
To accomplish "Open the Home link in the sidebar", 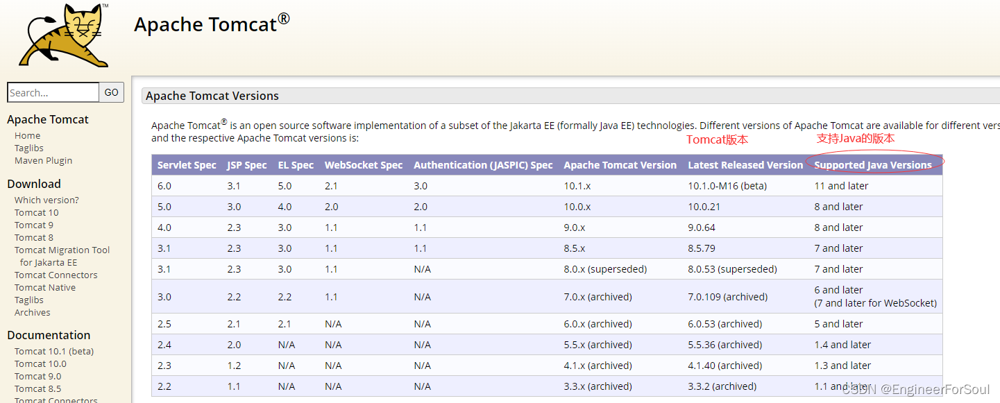I will point(28,135).
